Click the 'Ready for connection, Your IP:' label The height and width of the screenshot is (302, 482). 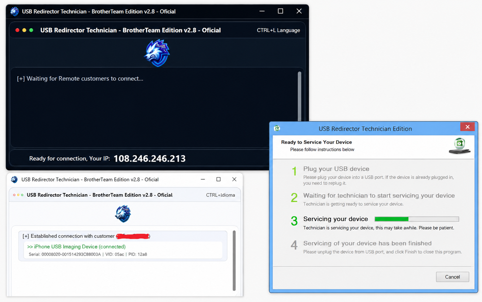[x=70, y=159]
